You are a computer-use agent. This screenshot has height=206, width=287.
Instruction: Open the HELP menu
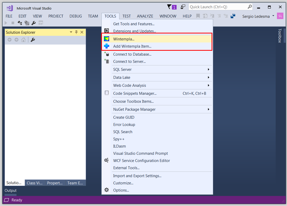(x=187, y=16)
